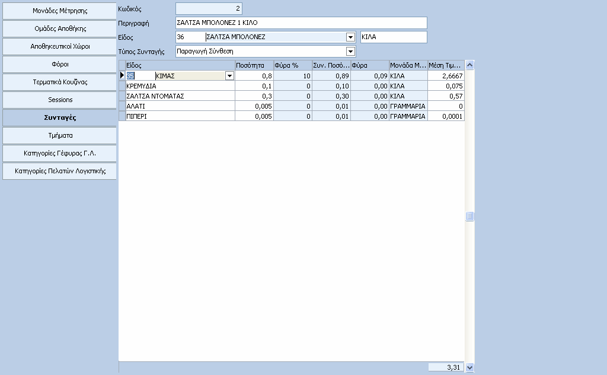
Task: Open the ΚΙΜΑΣ item dropdown arrow
Action: [229, 76]
